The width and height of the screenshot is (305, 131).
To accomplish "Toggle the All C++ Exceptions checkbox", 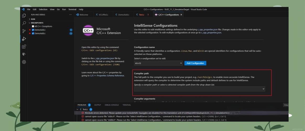I will tap(33, 26).
